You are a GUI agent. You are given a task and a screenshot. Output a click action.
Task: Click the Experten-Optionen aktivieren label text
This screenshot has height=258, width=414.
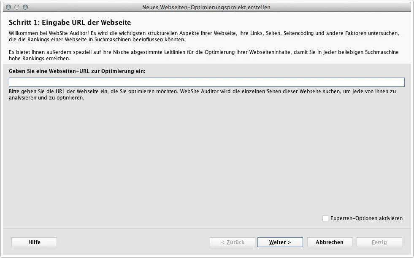366,218
